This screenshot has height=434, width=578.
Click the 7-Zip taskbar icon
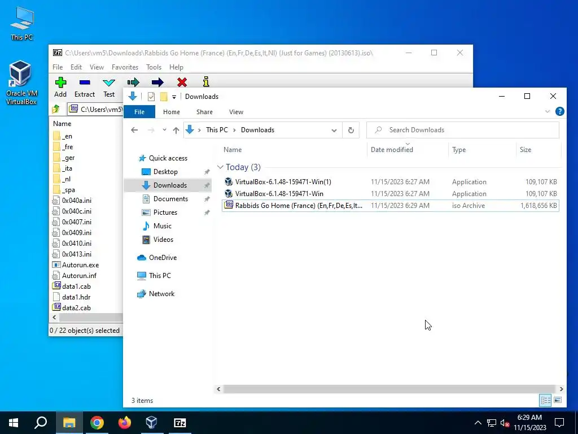pos(179,423)
